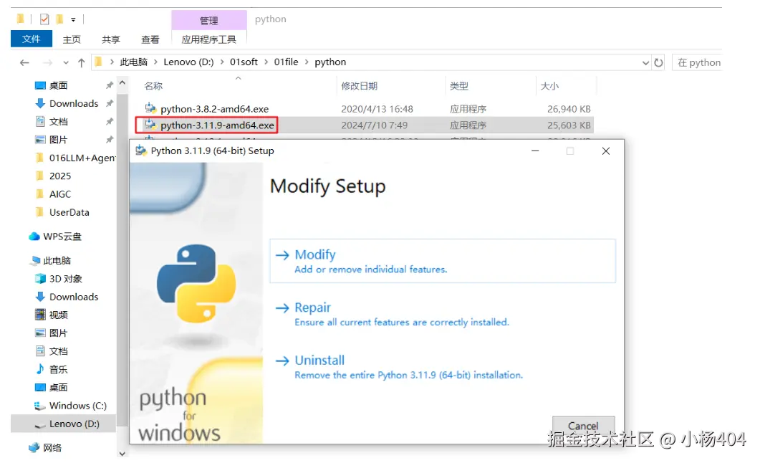Screen dimensions: 760x463
Task: Select file python-3.8.2-amd64.exe
Action: [214, 109]
